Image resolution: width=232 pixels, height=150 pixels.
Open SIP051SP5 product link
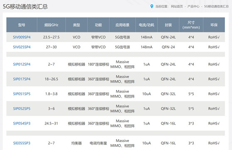(22, 94)
